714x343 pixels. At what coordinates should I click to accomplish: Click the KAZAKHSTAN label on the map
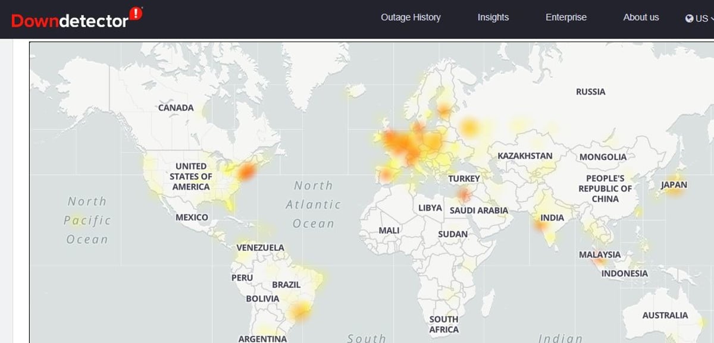click(x=525, y=156)
